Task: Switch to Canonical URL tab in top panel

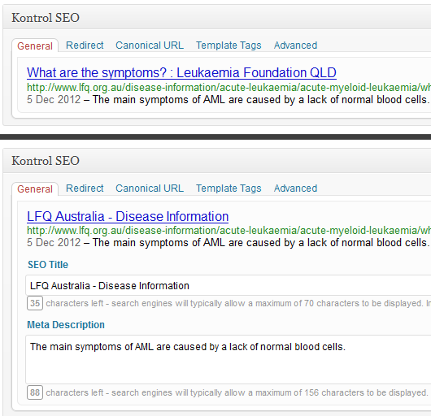Action: tap(150, 45)
